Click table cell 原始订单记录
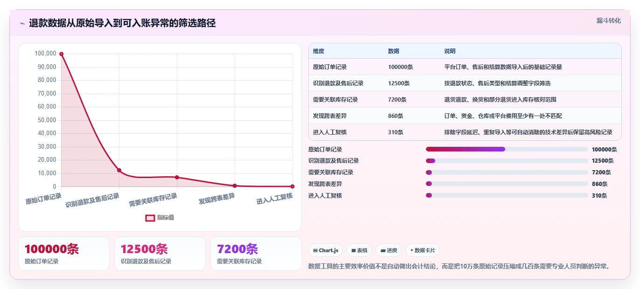640x289 pixels. pos(330,67)
